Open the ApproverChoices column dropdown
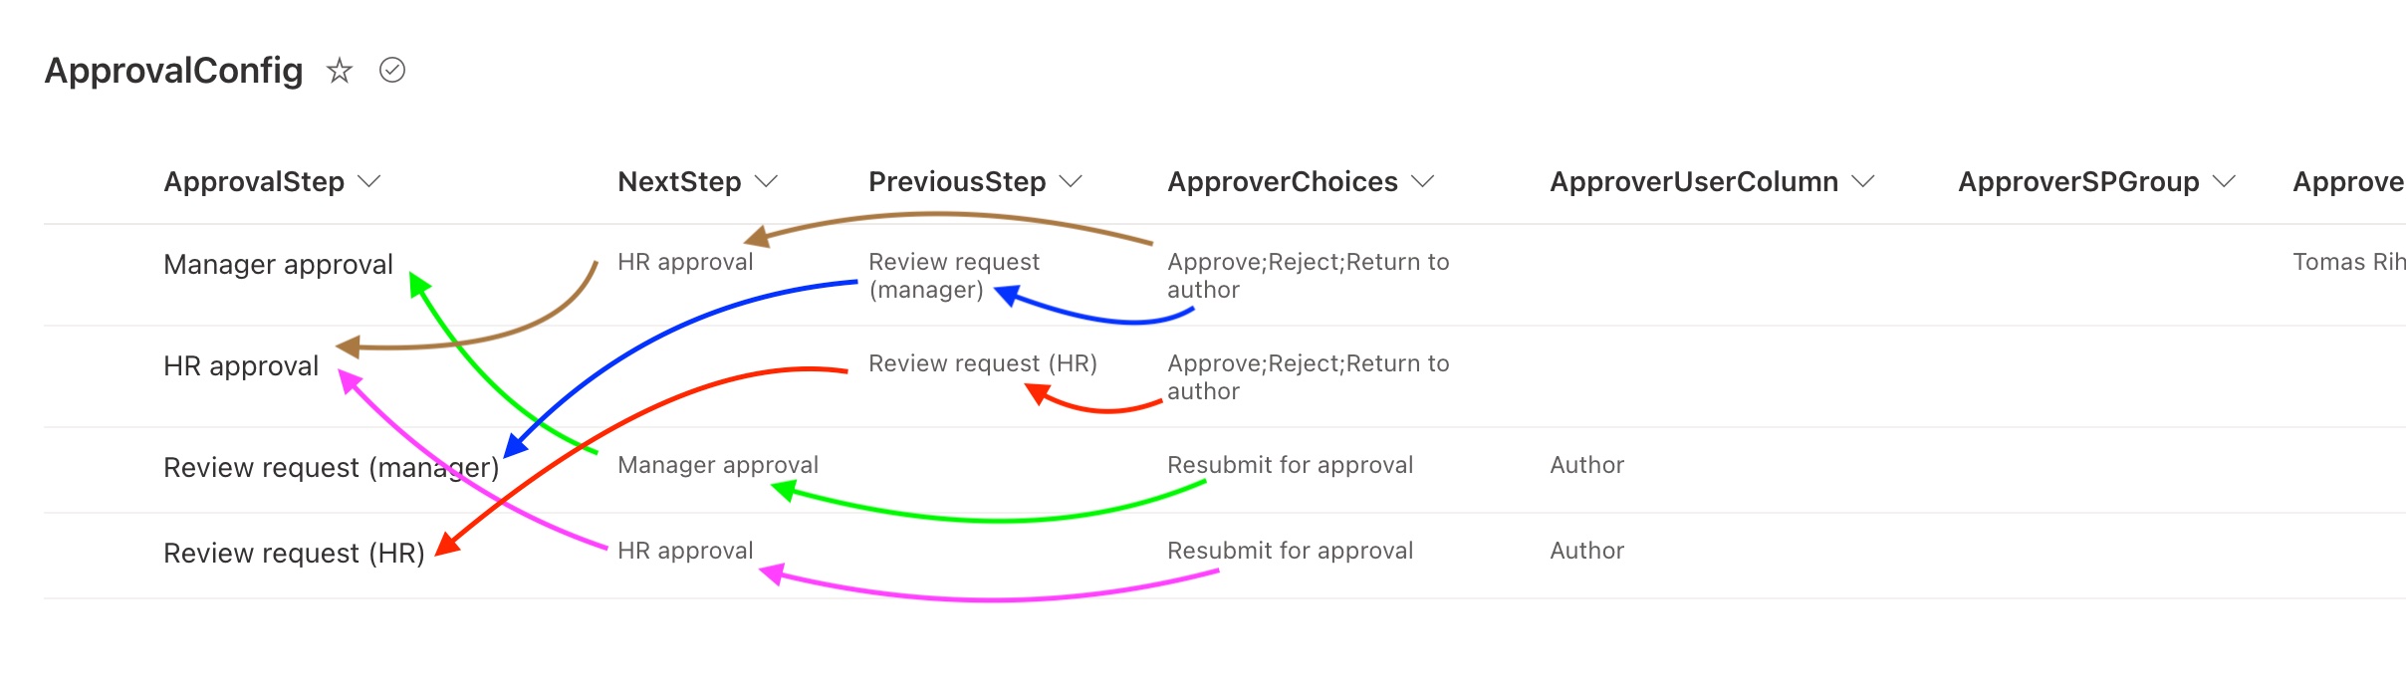Image resolution: width=2406 pixels, height=691 pixels. point(1424,182)
